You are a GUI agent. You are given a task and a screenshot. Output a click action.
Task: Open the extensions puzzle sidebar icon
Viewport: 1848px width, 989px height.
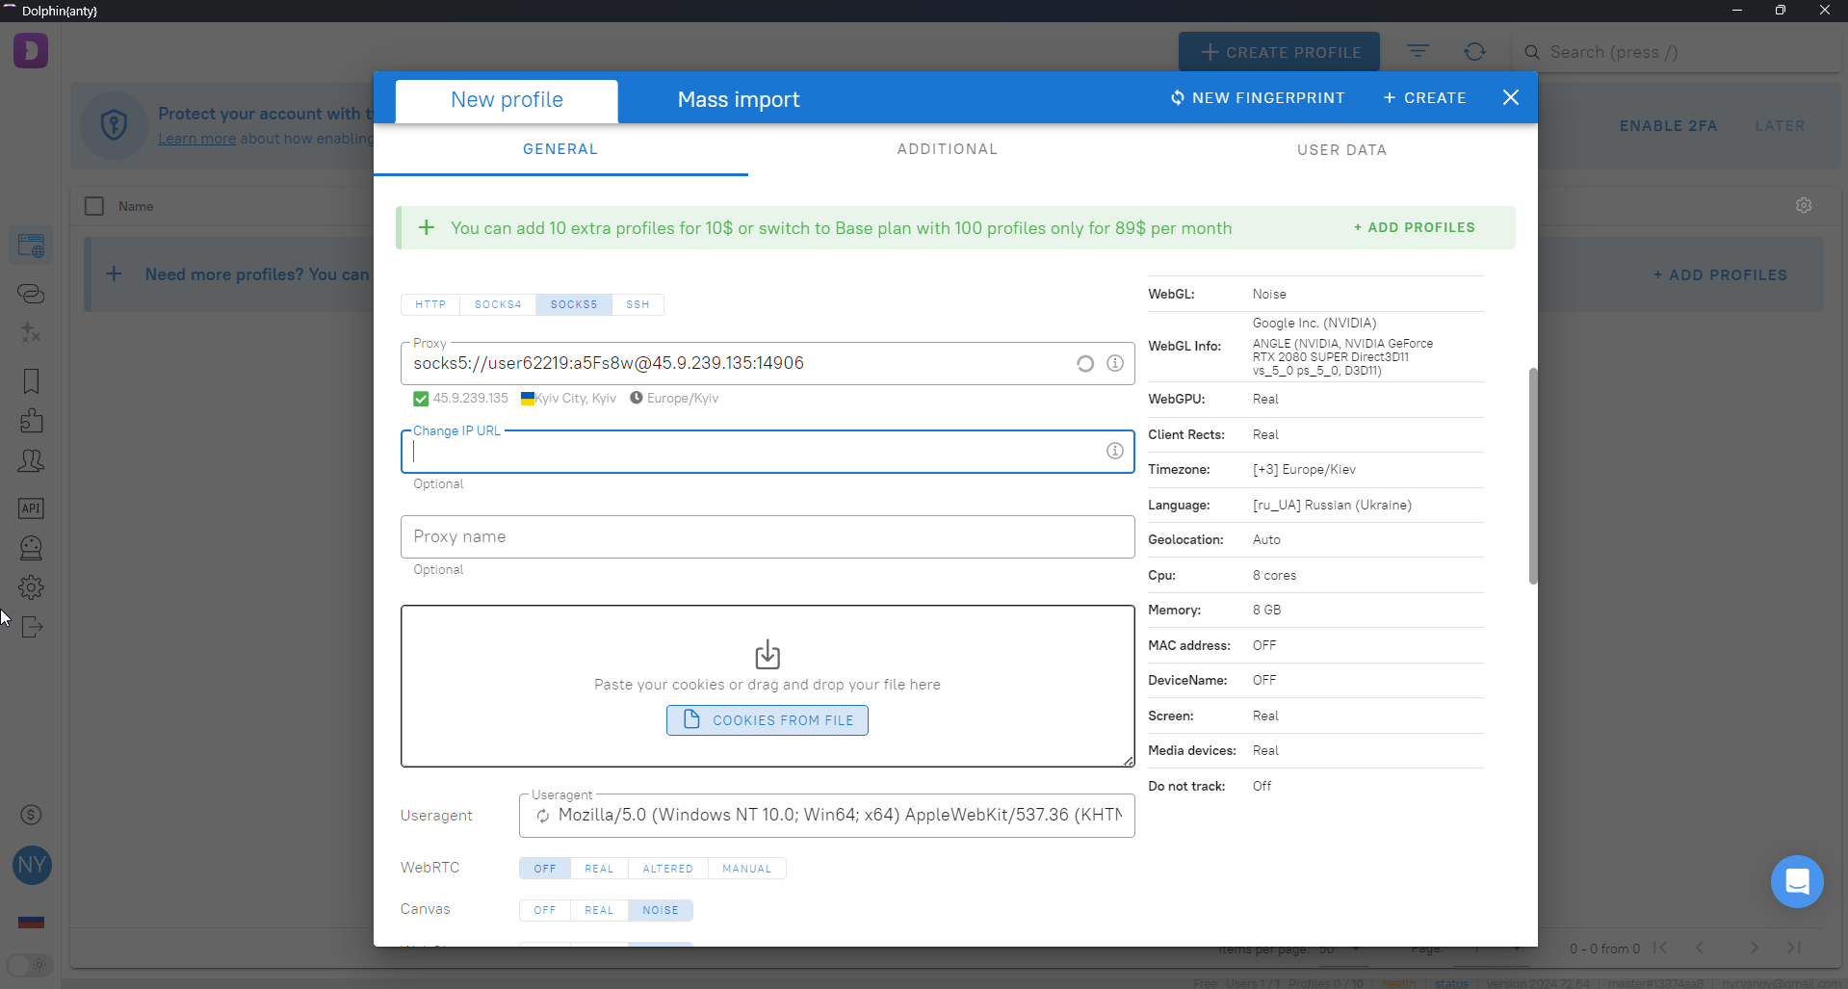tap(31, 421)
